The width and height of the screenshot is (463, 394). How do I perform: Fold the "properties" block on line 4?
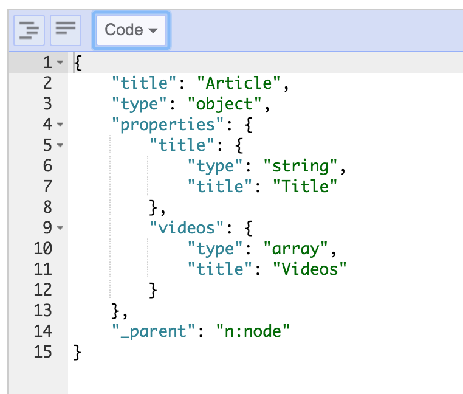(60, 125)
